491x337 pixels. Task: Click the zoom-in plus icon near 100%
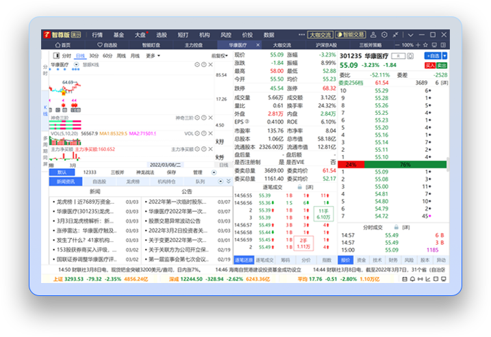418,45
